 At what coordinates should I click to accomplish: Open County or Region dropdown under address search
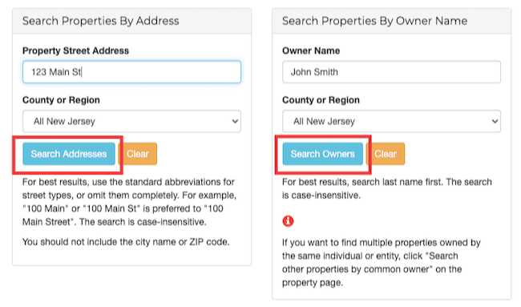[131, 121]
